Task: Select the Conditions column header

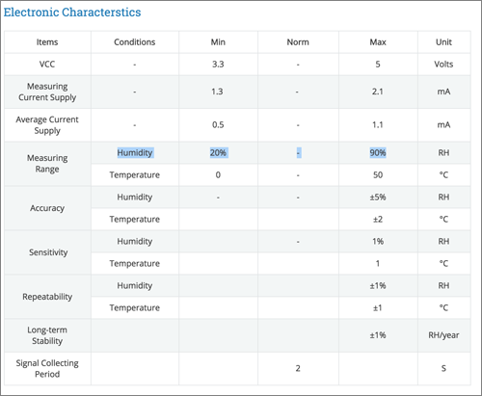Action: coord(135,42)
